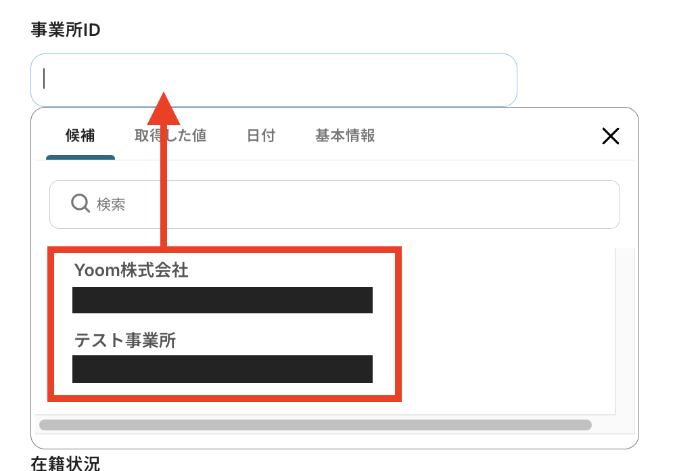The image size is (675, 471).
Task: Choose the Yoom株式会社 candidate
Action: point(131,271)
